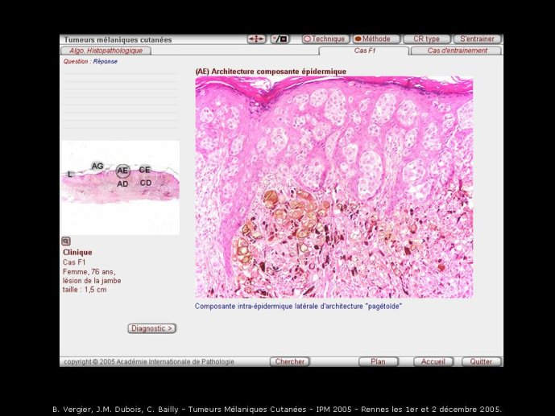Click the text "taille : 1,5 cm"
555x416 pixels.
tap(85, 290)
